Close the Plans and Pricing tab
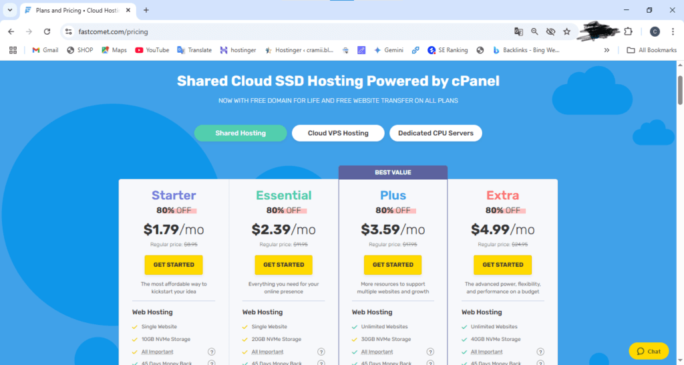 pyautogui.click(x=128, y=10)
